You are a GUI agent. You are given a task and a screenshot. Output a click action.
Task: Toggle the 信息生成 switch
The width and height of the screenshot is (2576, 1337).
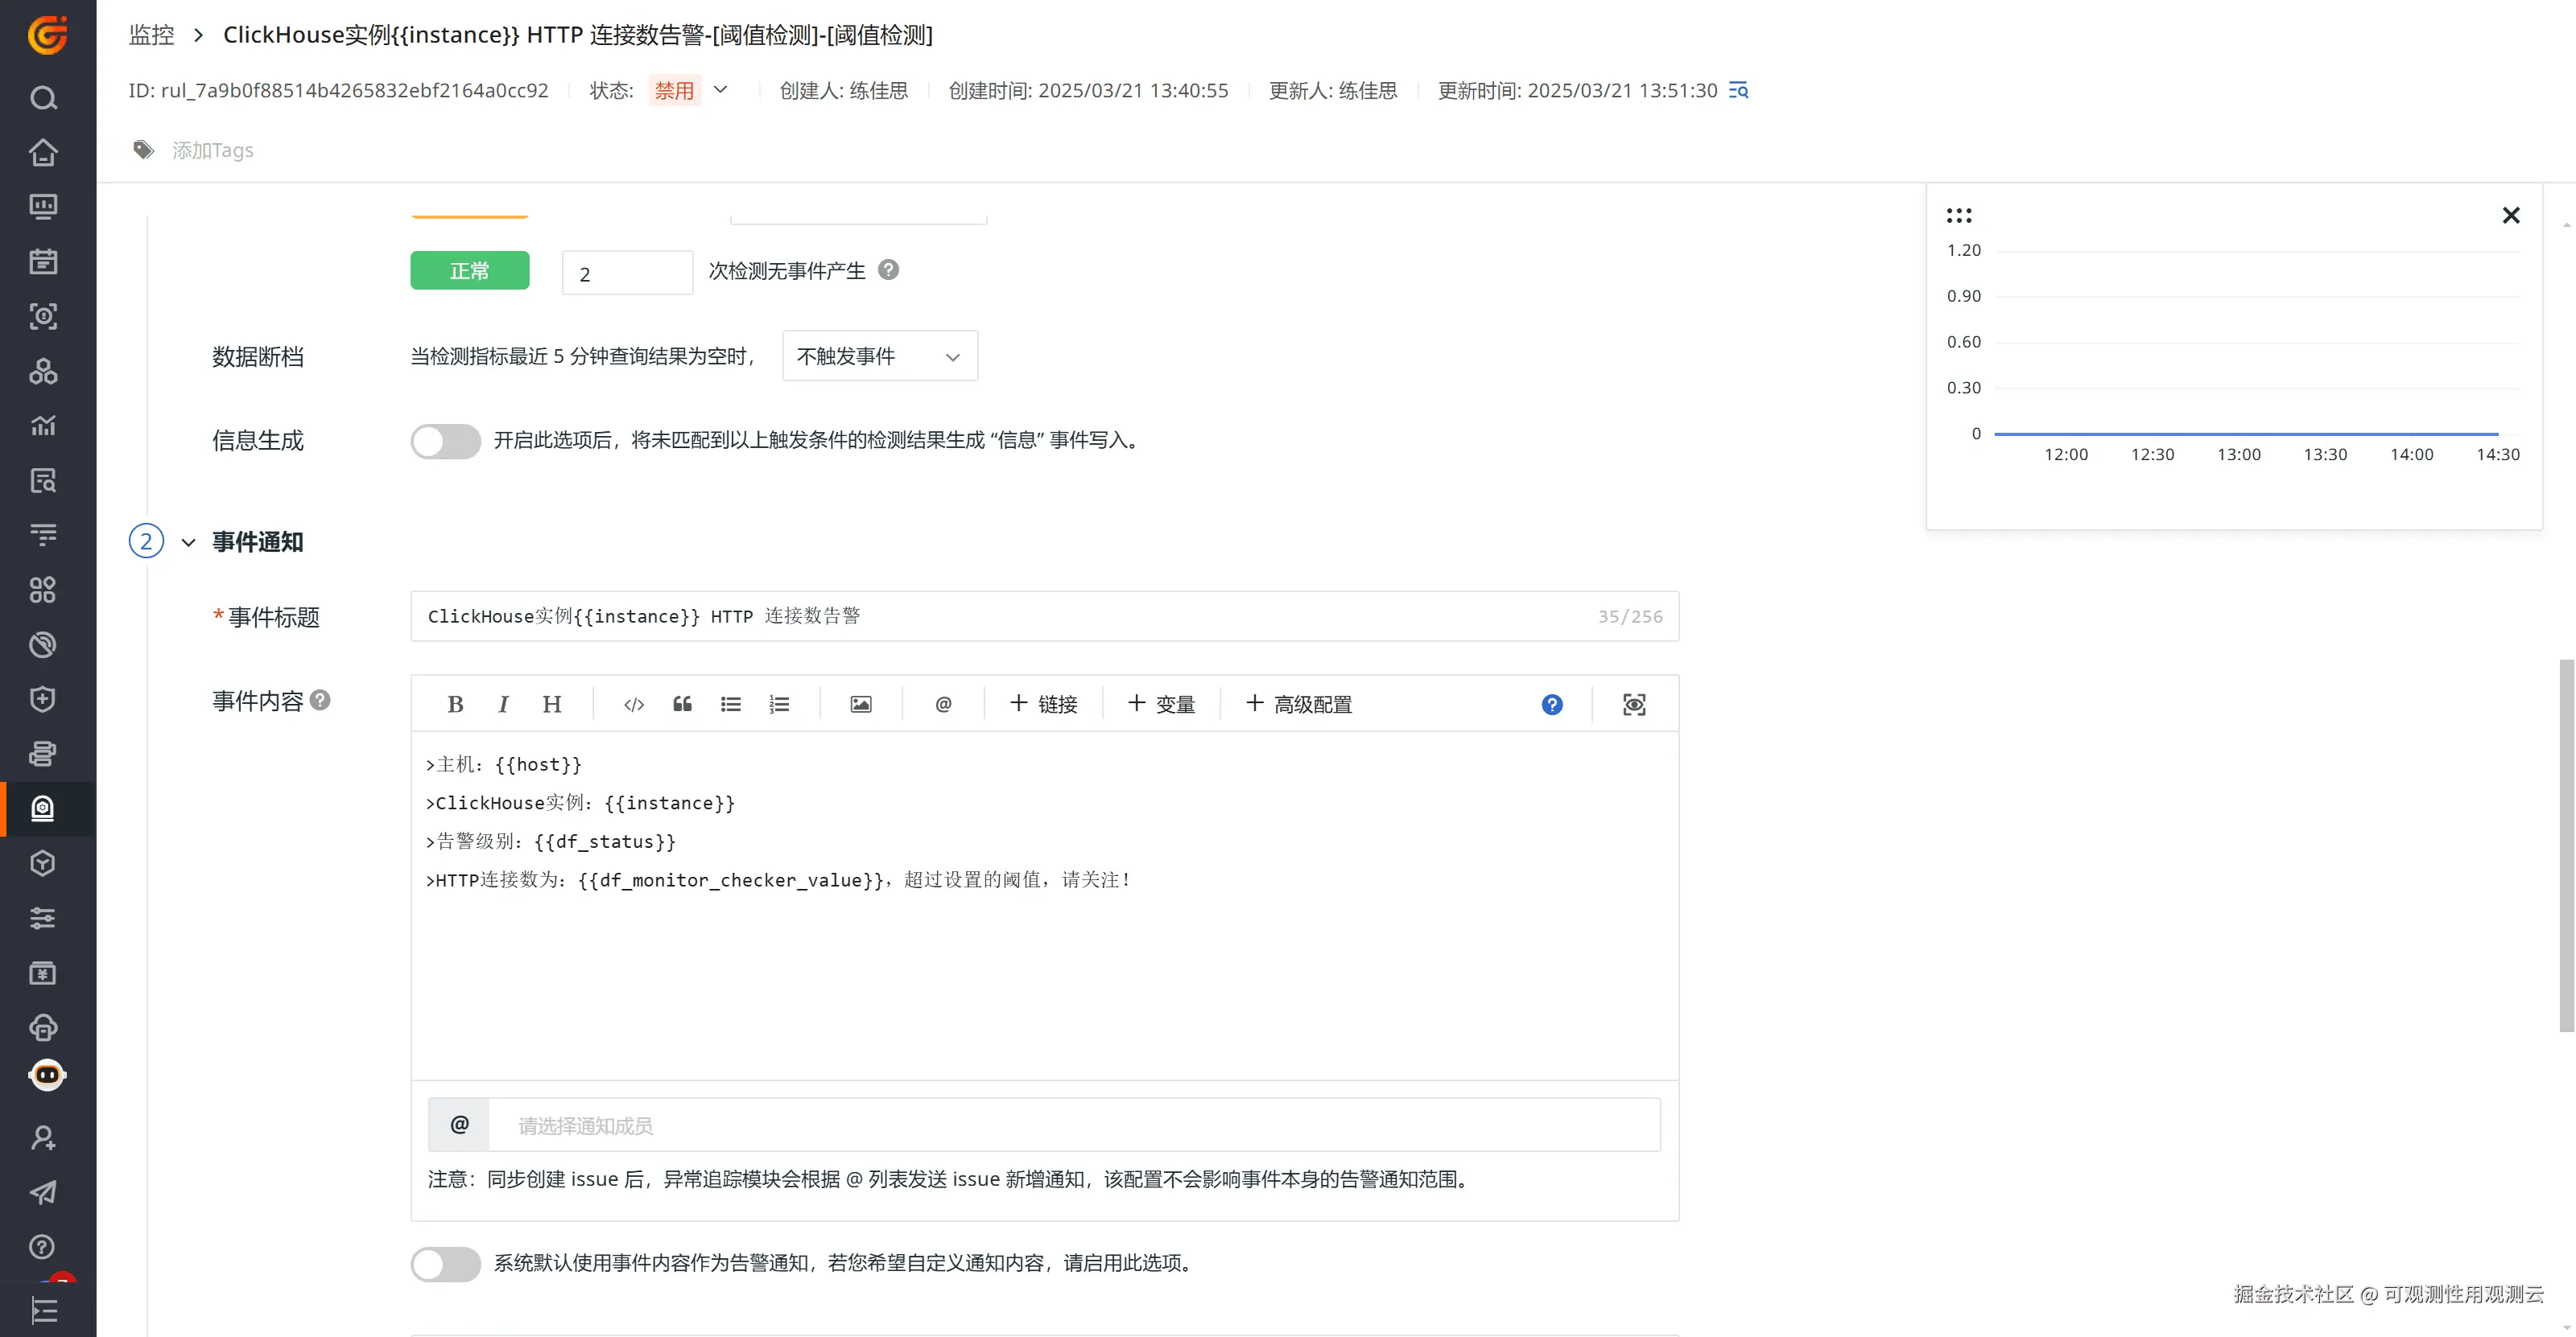(446, 441)
